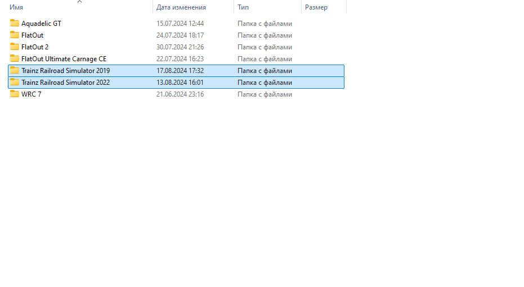The width and height of the screenshot is (524, 287).
Task: Click the type cell of Aquadelic GT
Action: coord(265,24)
